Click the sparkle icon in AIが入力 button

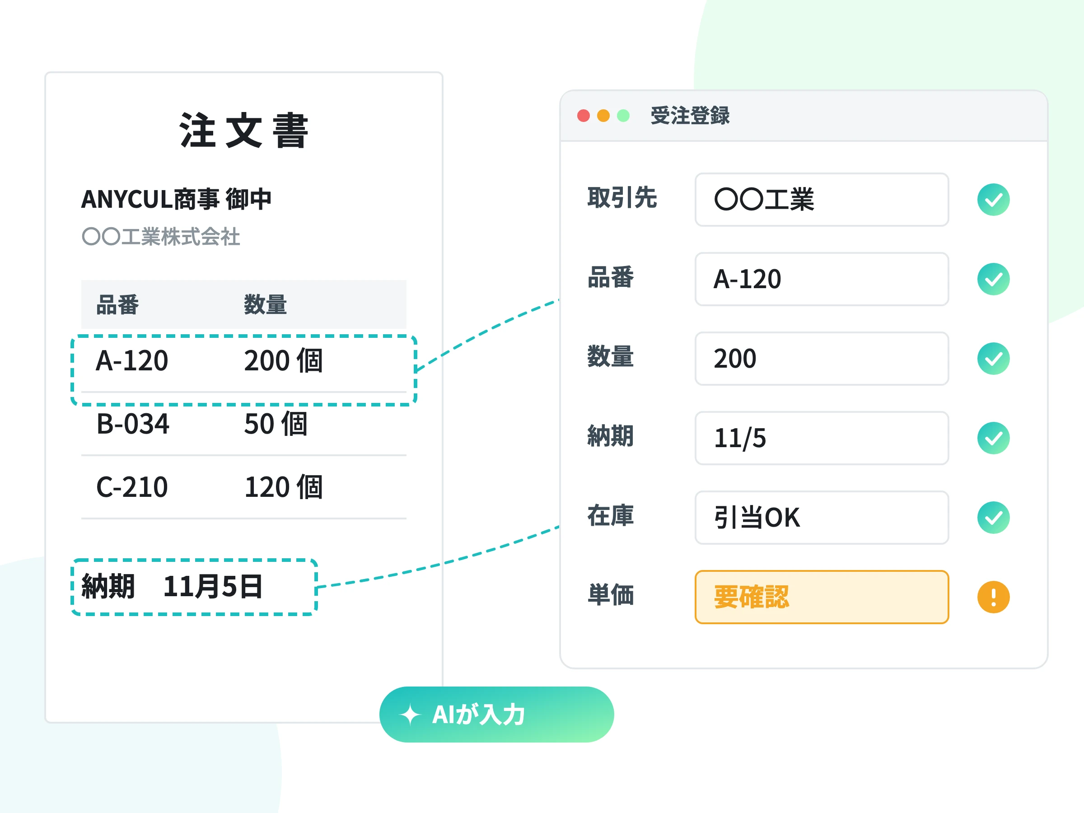pos(410,715)
